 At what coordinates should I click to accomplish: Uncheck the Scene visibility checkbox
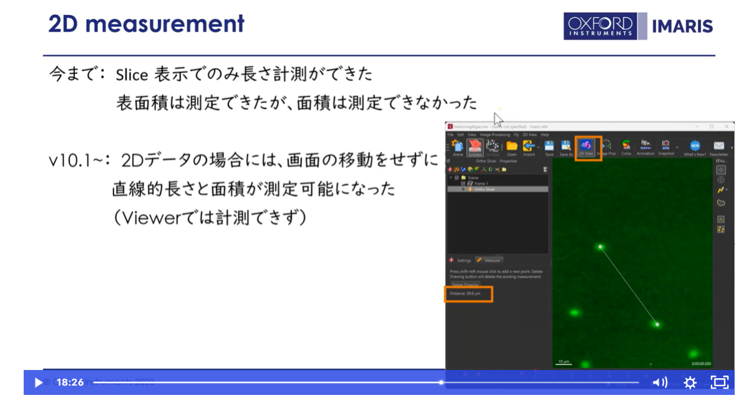(x=456, y=178)
